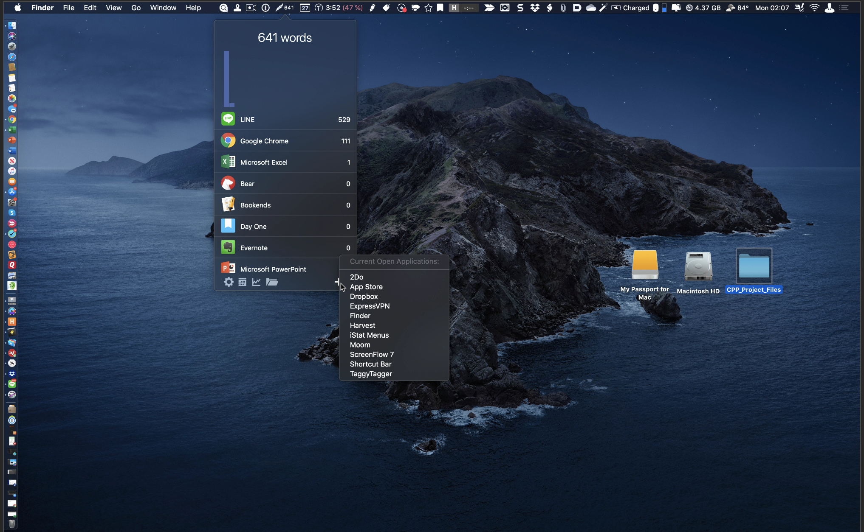Open the Go menu
This screenshot has width=864, height=532.
coord(136,8)
